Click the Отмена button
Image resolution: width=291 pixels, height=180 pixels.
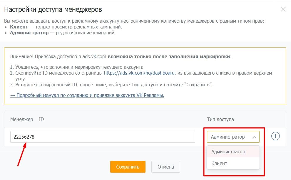tap(165, 167)
